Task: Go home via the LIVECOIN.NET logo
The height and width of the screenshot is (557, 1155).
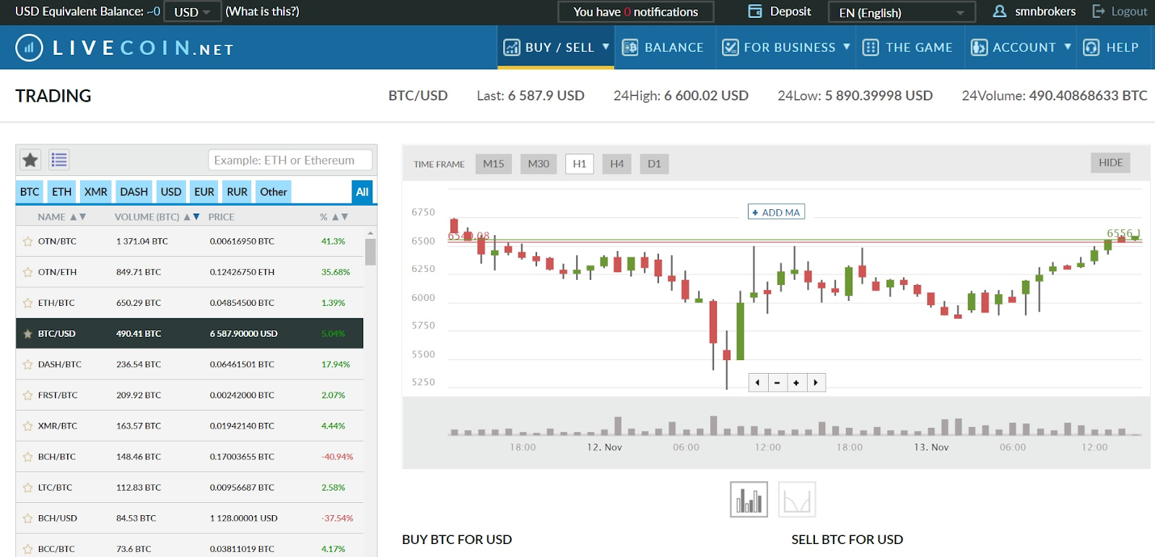Action: pos(124,48)
